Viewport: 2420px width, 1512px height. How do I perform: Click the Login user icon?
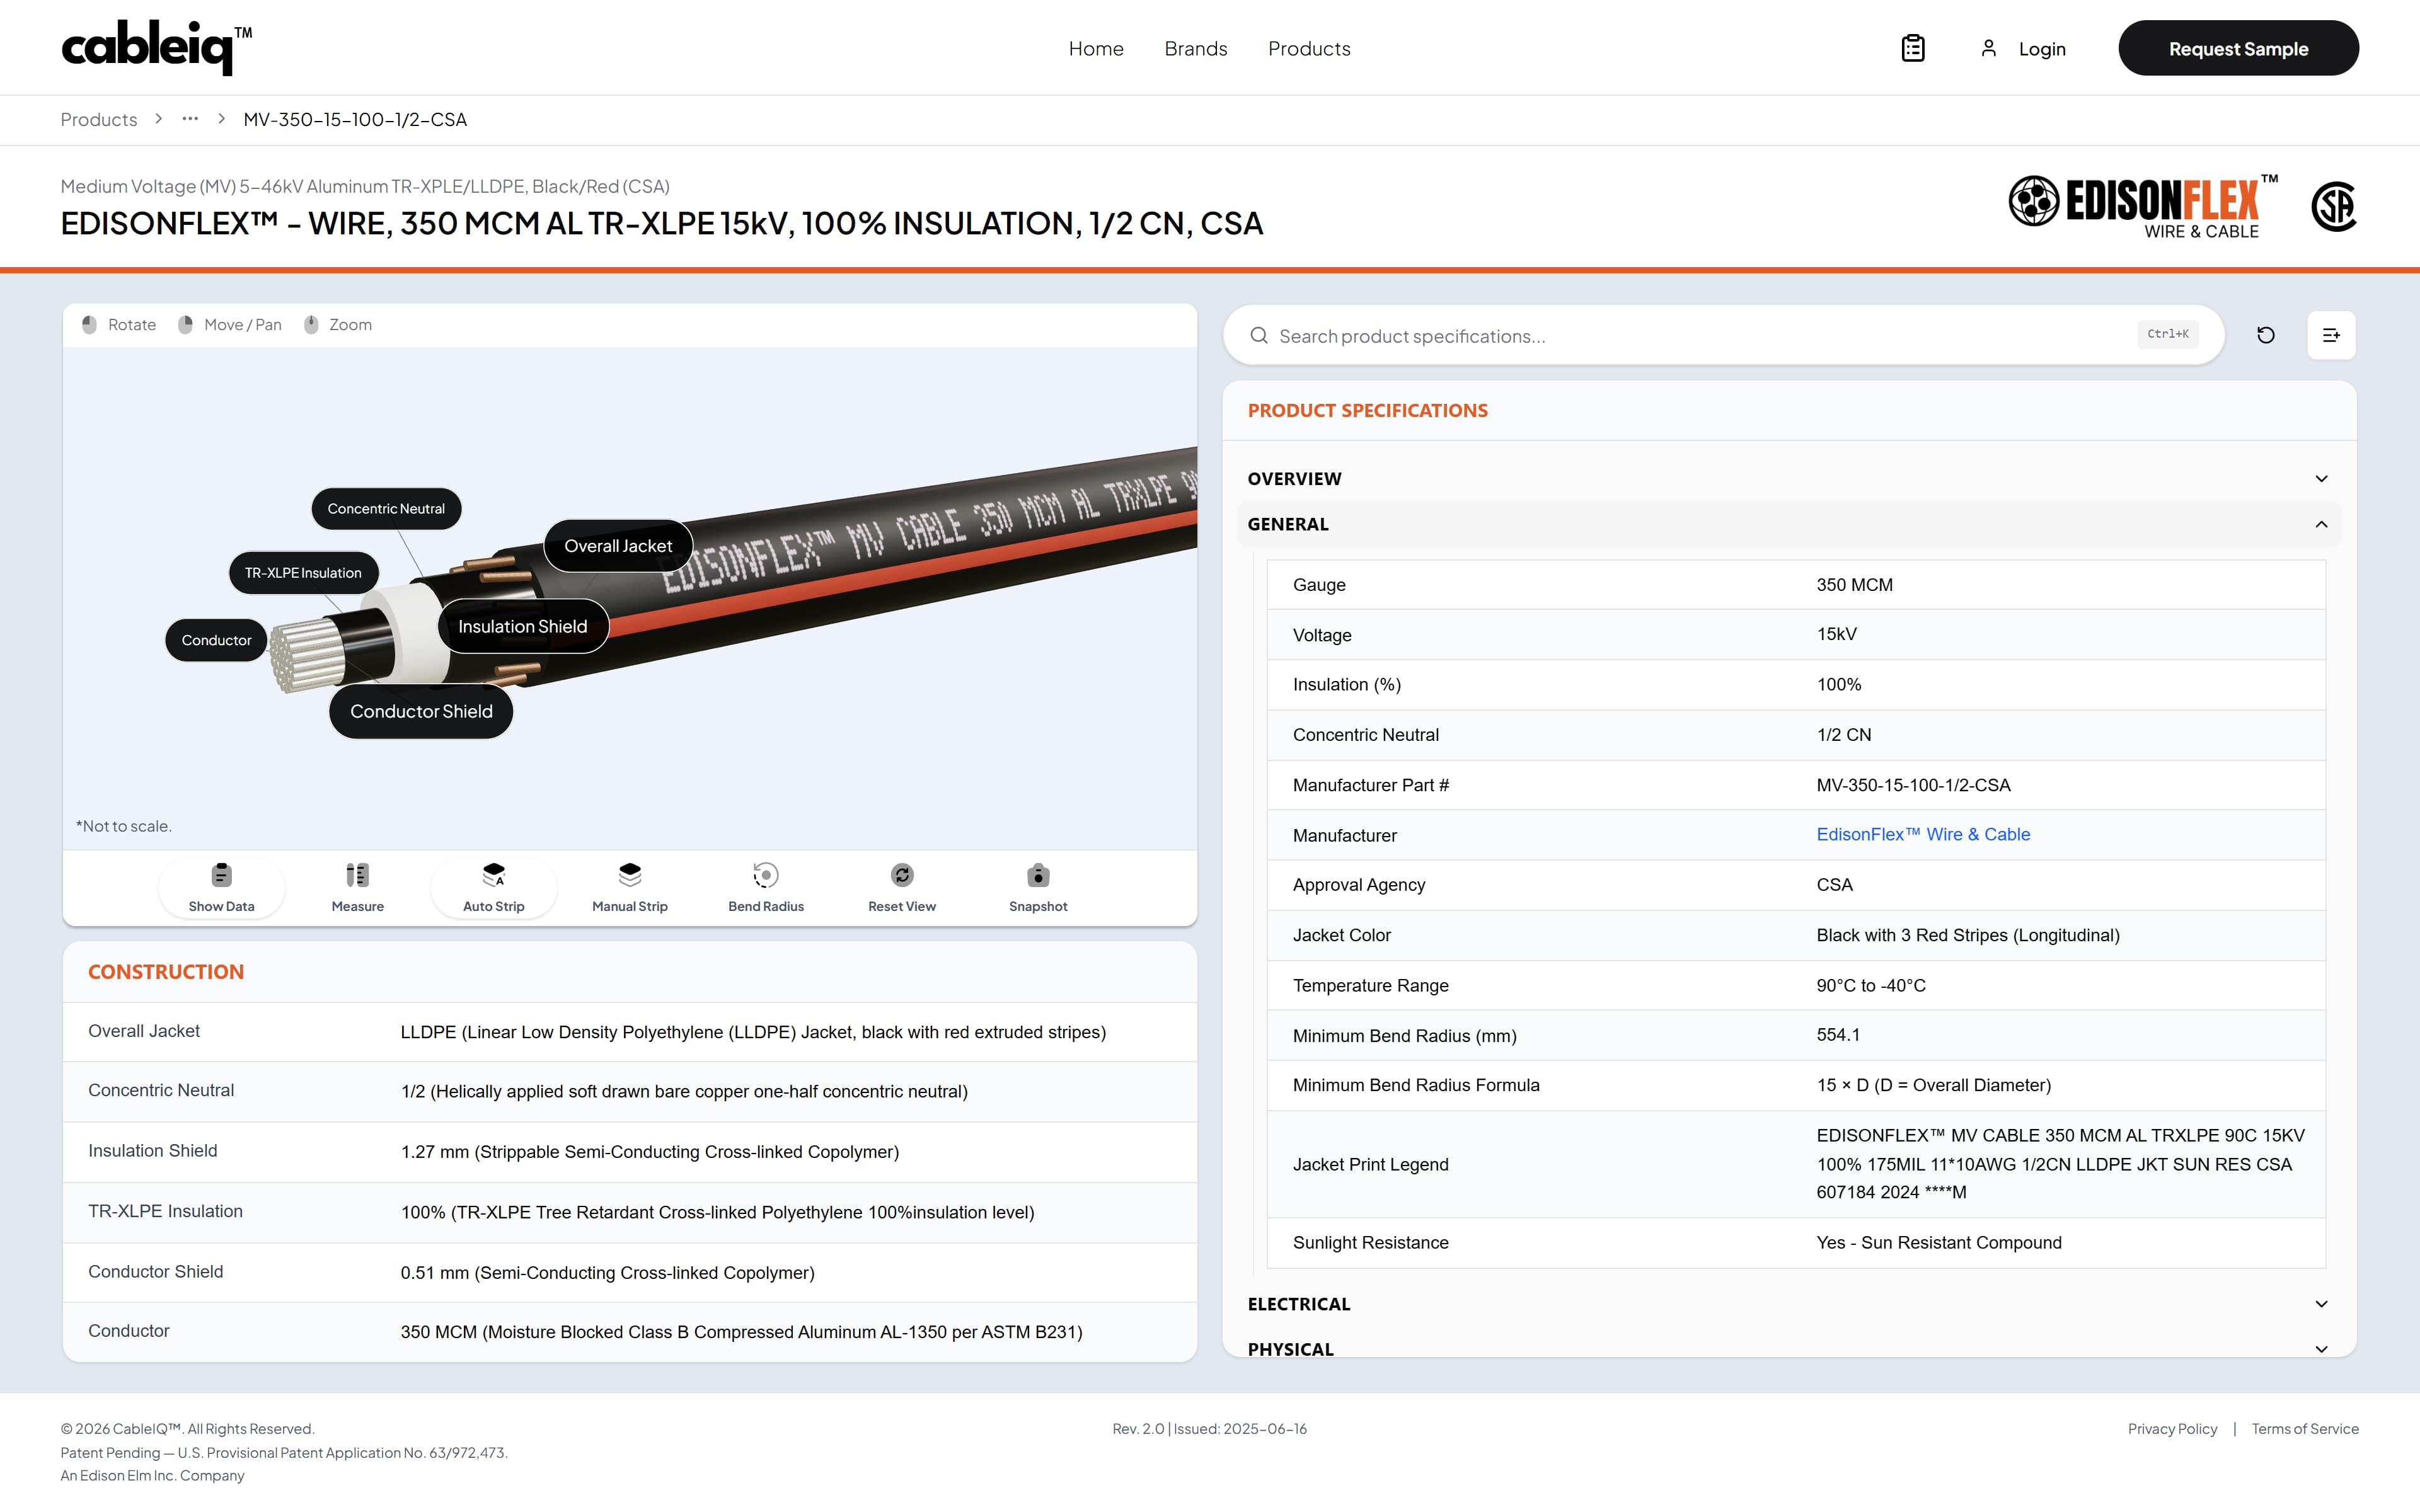click(x=1988, y=48)
